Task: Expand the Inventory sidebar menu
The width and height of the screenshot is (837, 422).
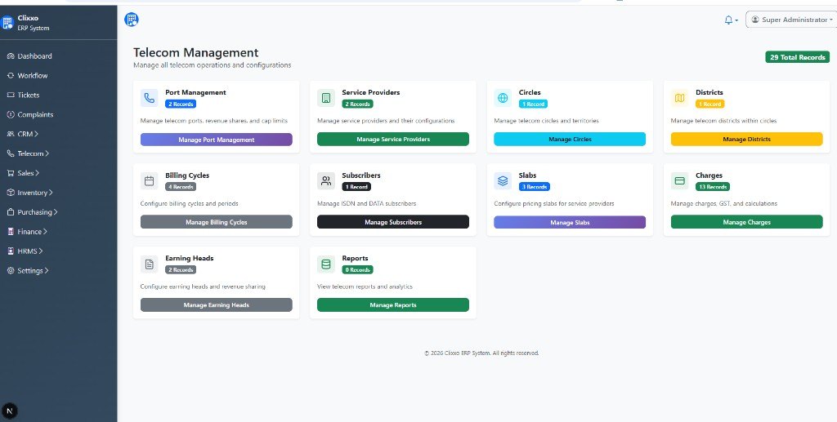Action: 30,193
